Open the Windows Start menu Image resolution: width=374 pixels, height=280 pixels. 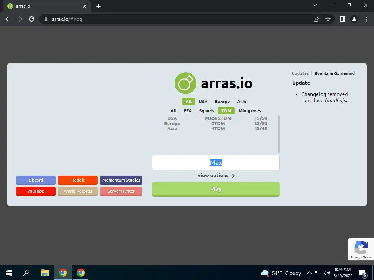coord(9,273)
